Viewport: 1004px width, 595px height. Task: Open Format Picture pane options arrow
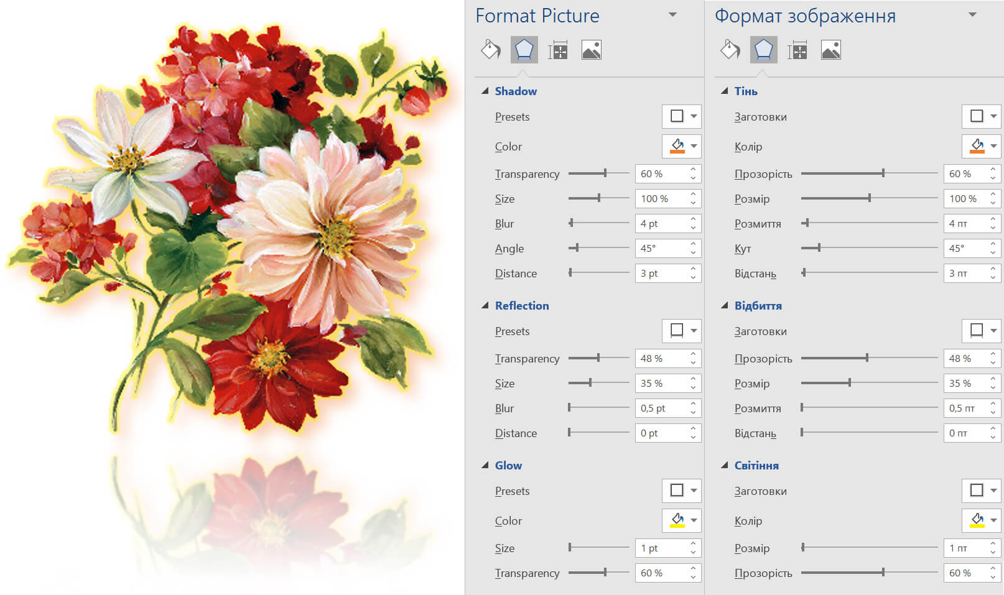coord(672,15)
